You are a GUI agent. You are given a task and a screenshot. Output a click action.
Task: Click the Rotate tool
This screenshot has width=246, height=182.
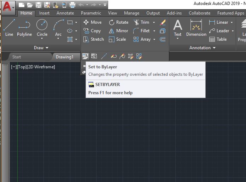119,22
